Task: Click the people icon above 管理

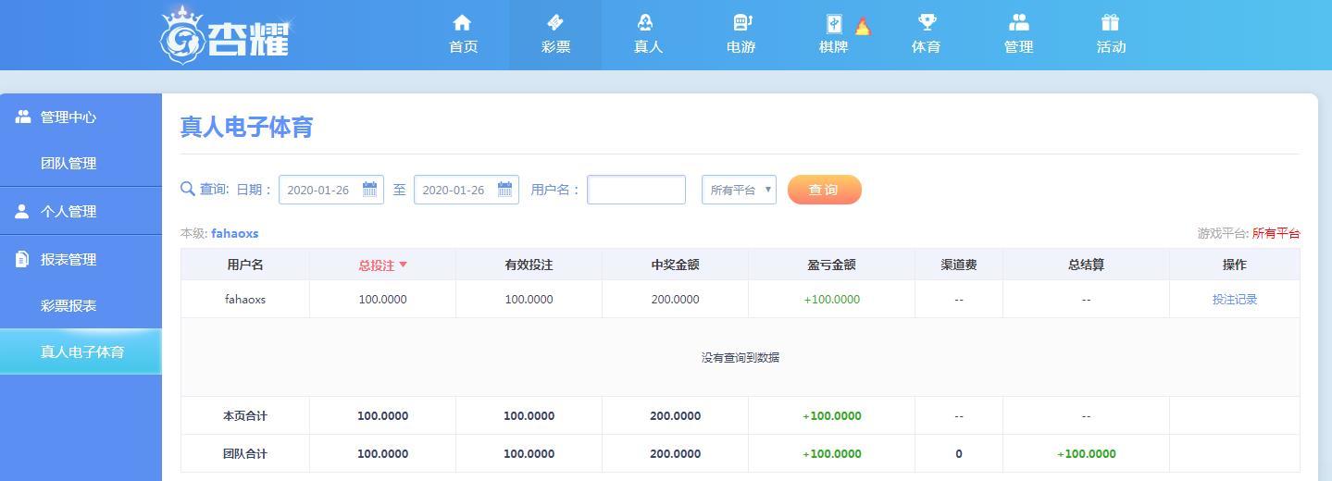Action: click(x=1018, y=22)
